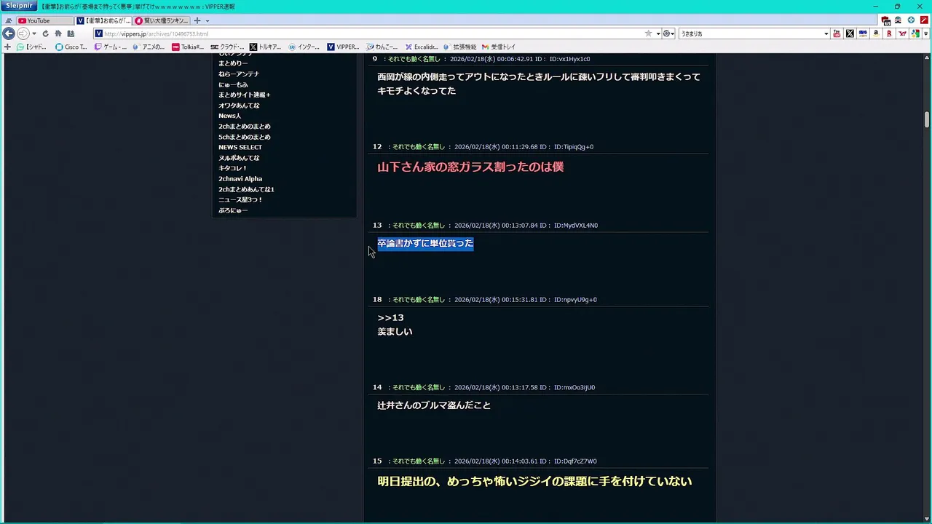Open YouTube search engine icon in toolbar
This screenshot has width=932, height=524.
(837, 33)
